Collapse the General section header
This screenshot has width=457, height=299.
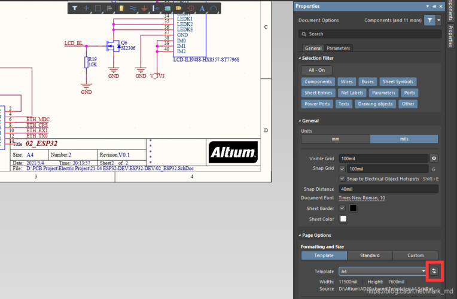309,121
